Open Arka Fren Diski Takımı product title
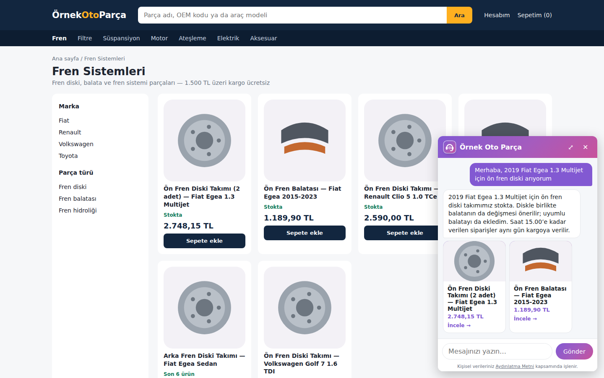 click(204, 360)
